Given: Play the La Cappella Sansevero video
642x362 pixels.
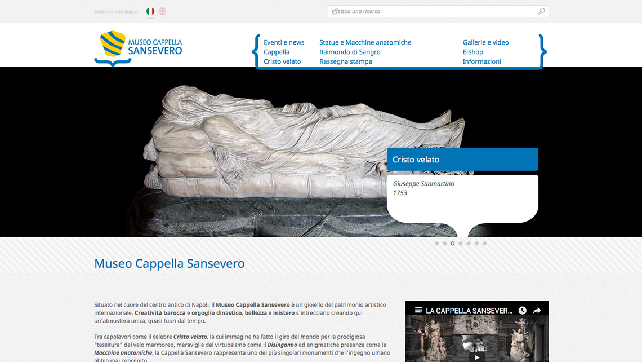Looking at the screenshot, I should [x=476, y=356].
